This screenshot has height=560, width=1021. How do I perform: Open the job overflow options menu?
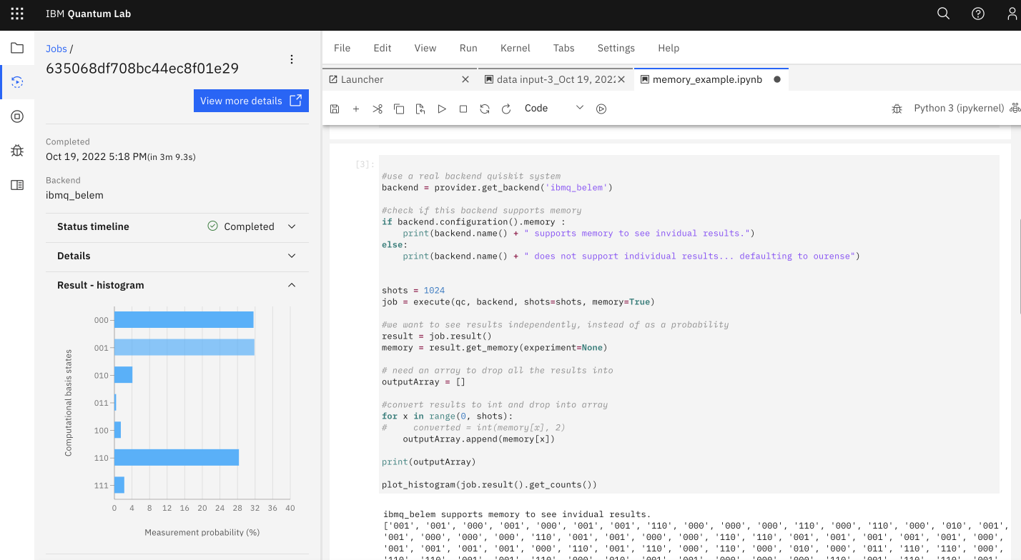(x=292, y=59)
